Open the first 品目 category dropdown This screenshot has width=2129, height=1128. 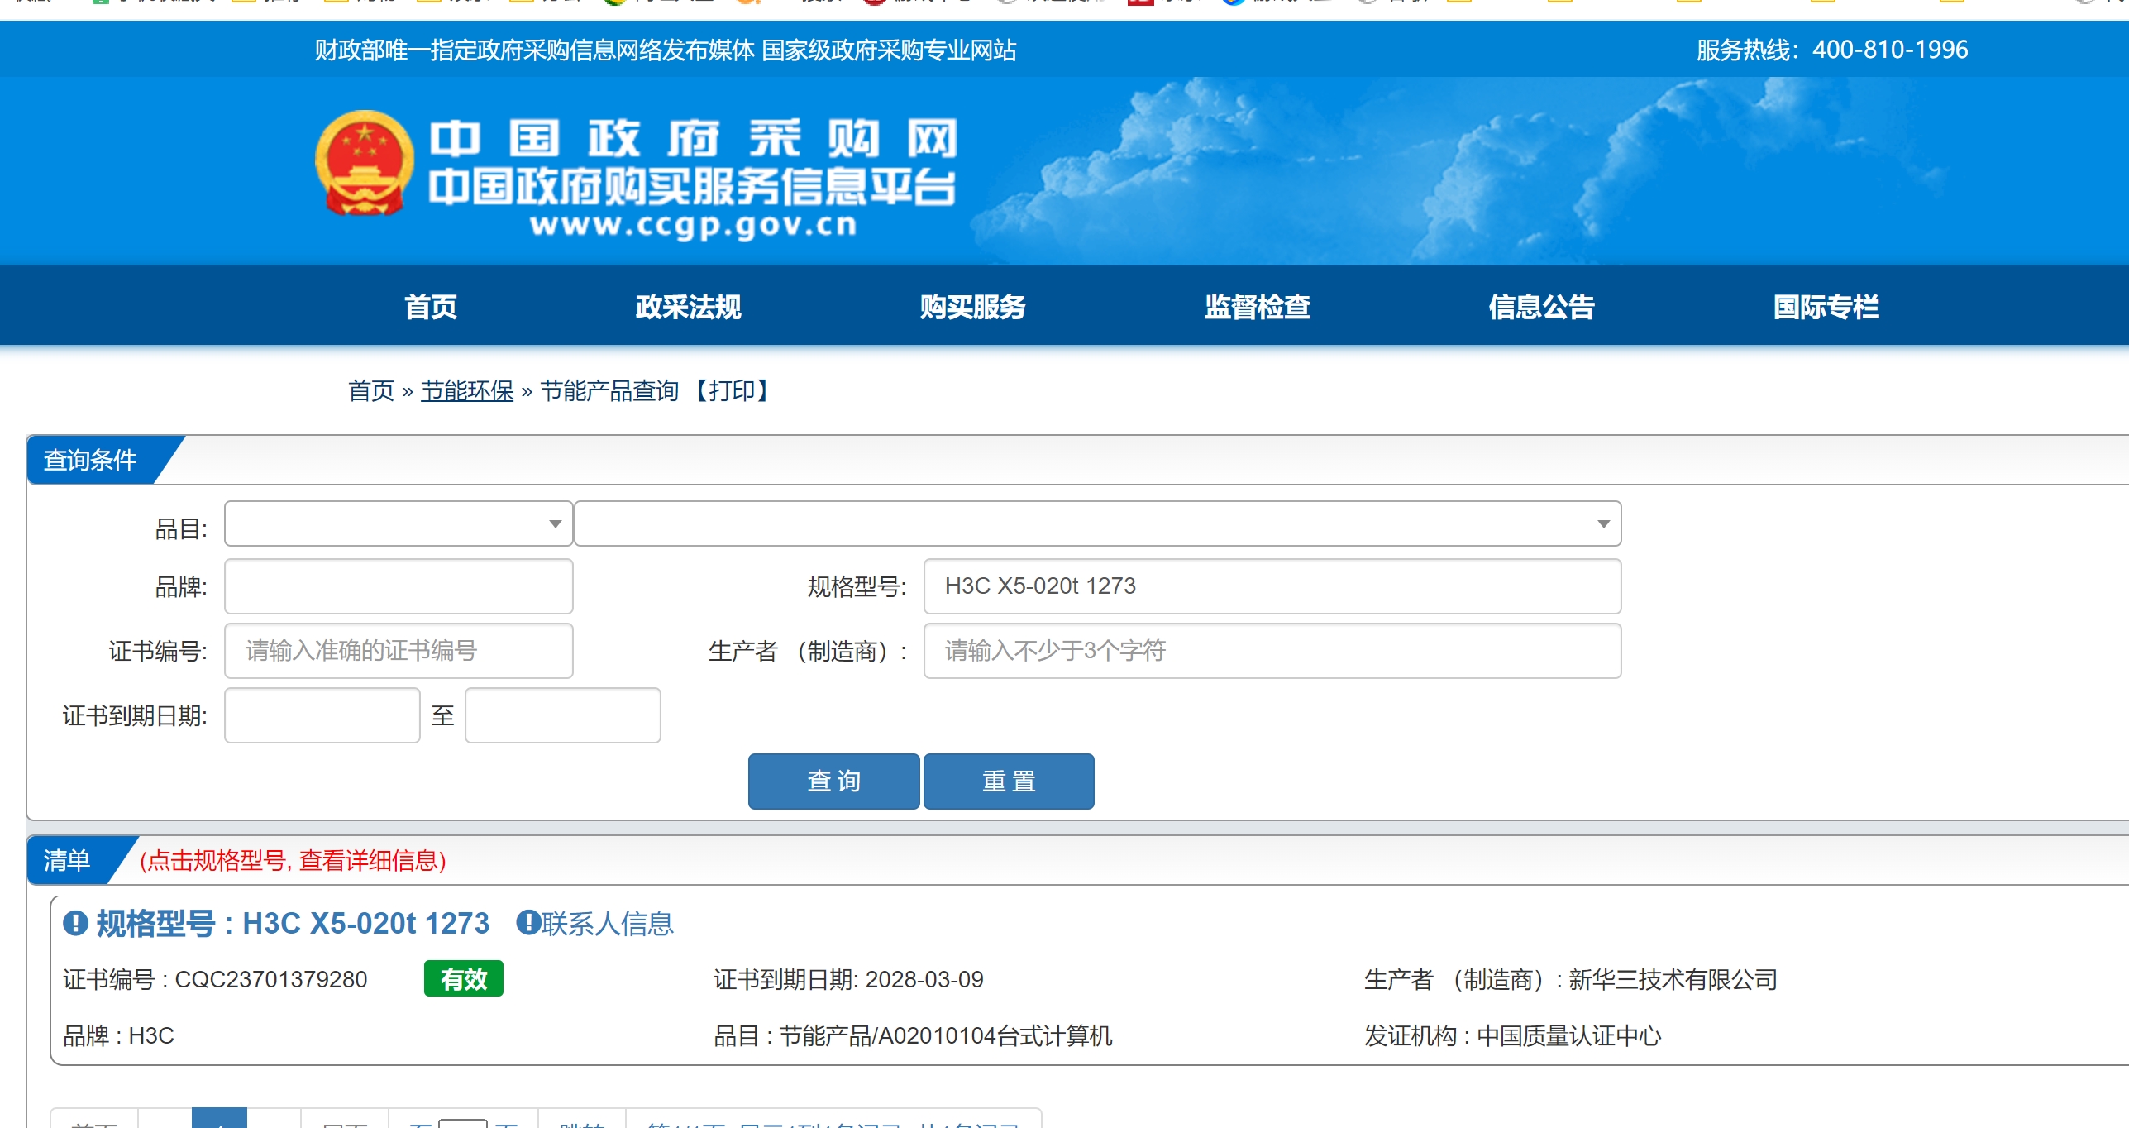(399, 523)
